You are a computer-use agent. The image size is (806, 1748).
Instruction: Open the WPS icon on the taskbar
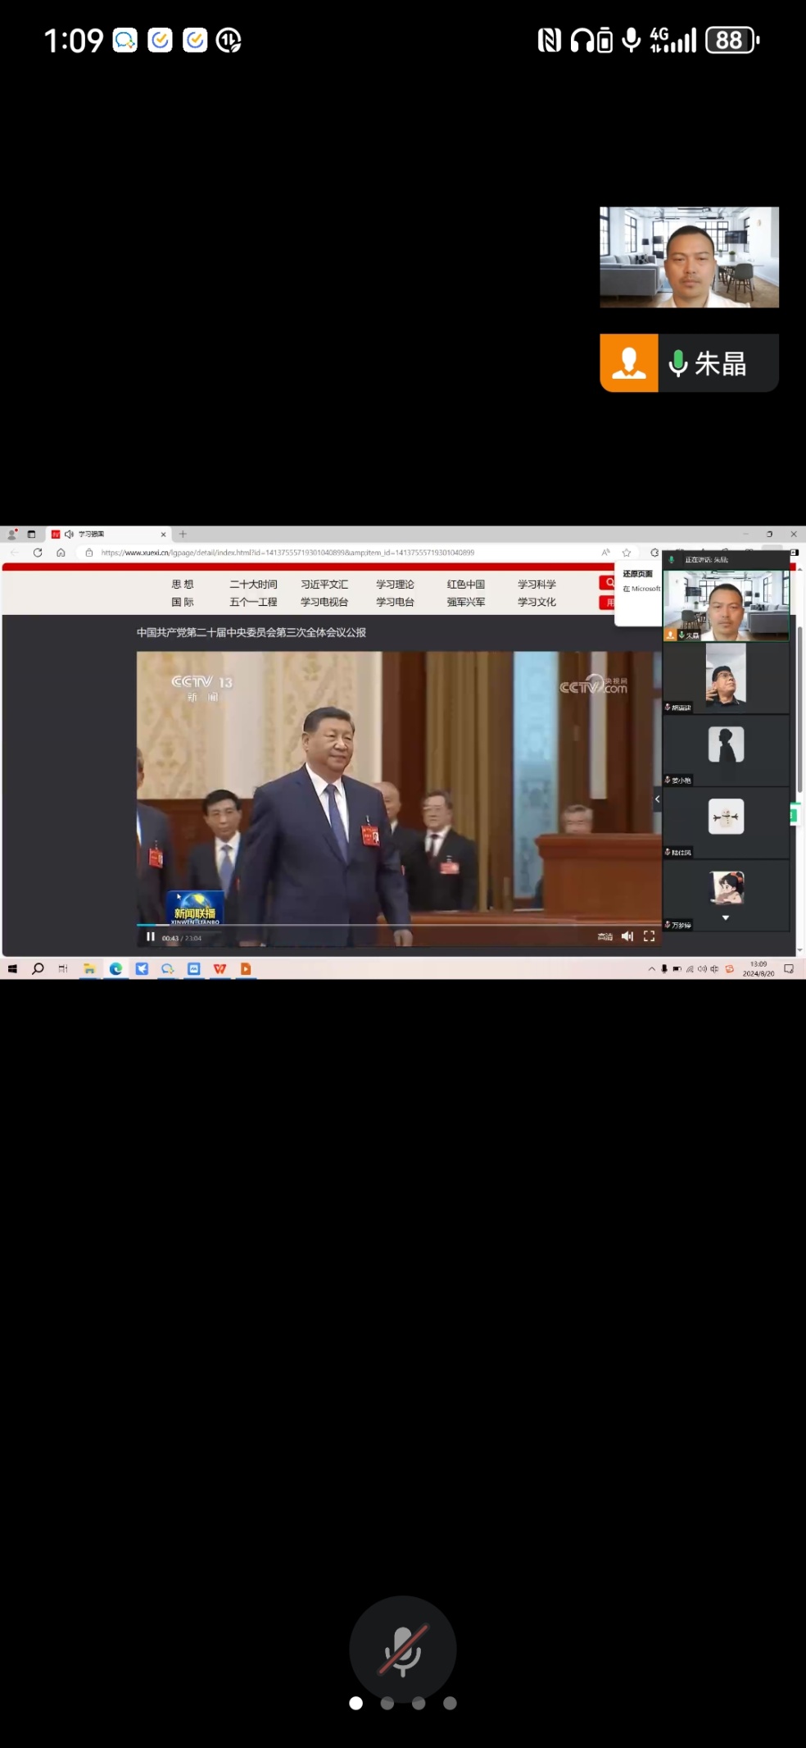(220, 969)
